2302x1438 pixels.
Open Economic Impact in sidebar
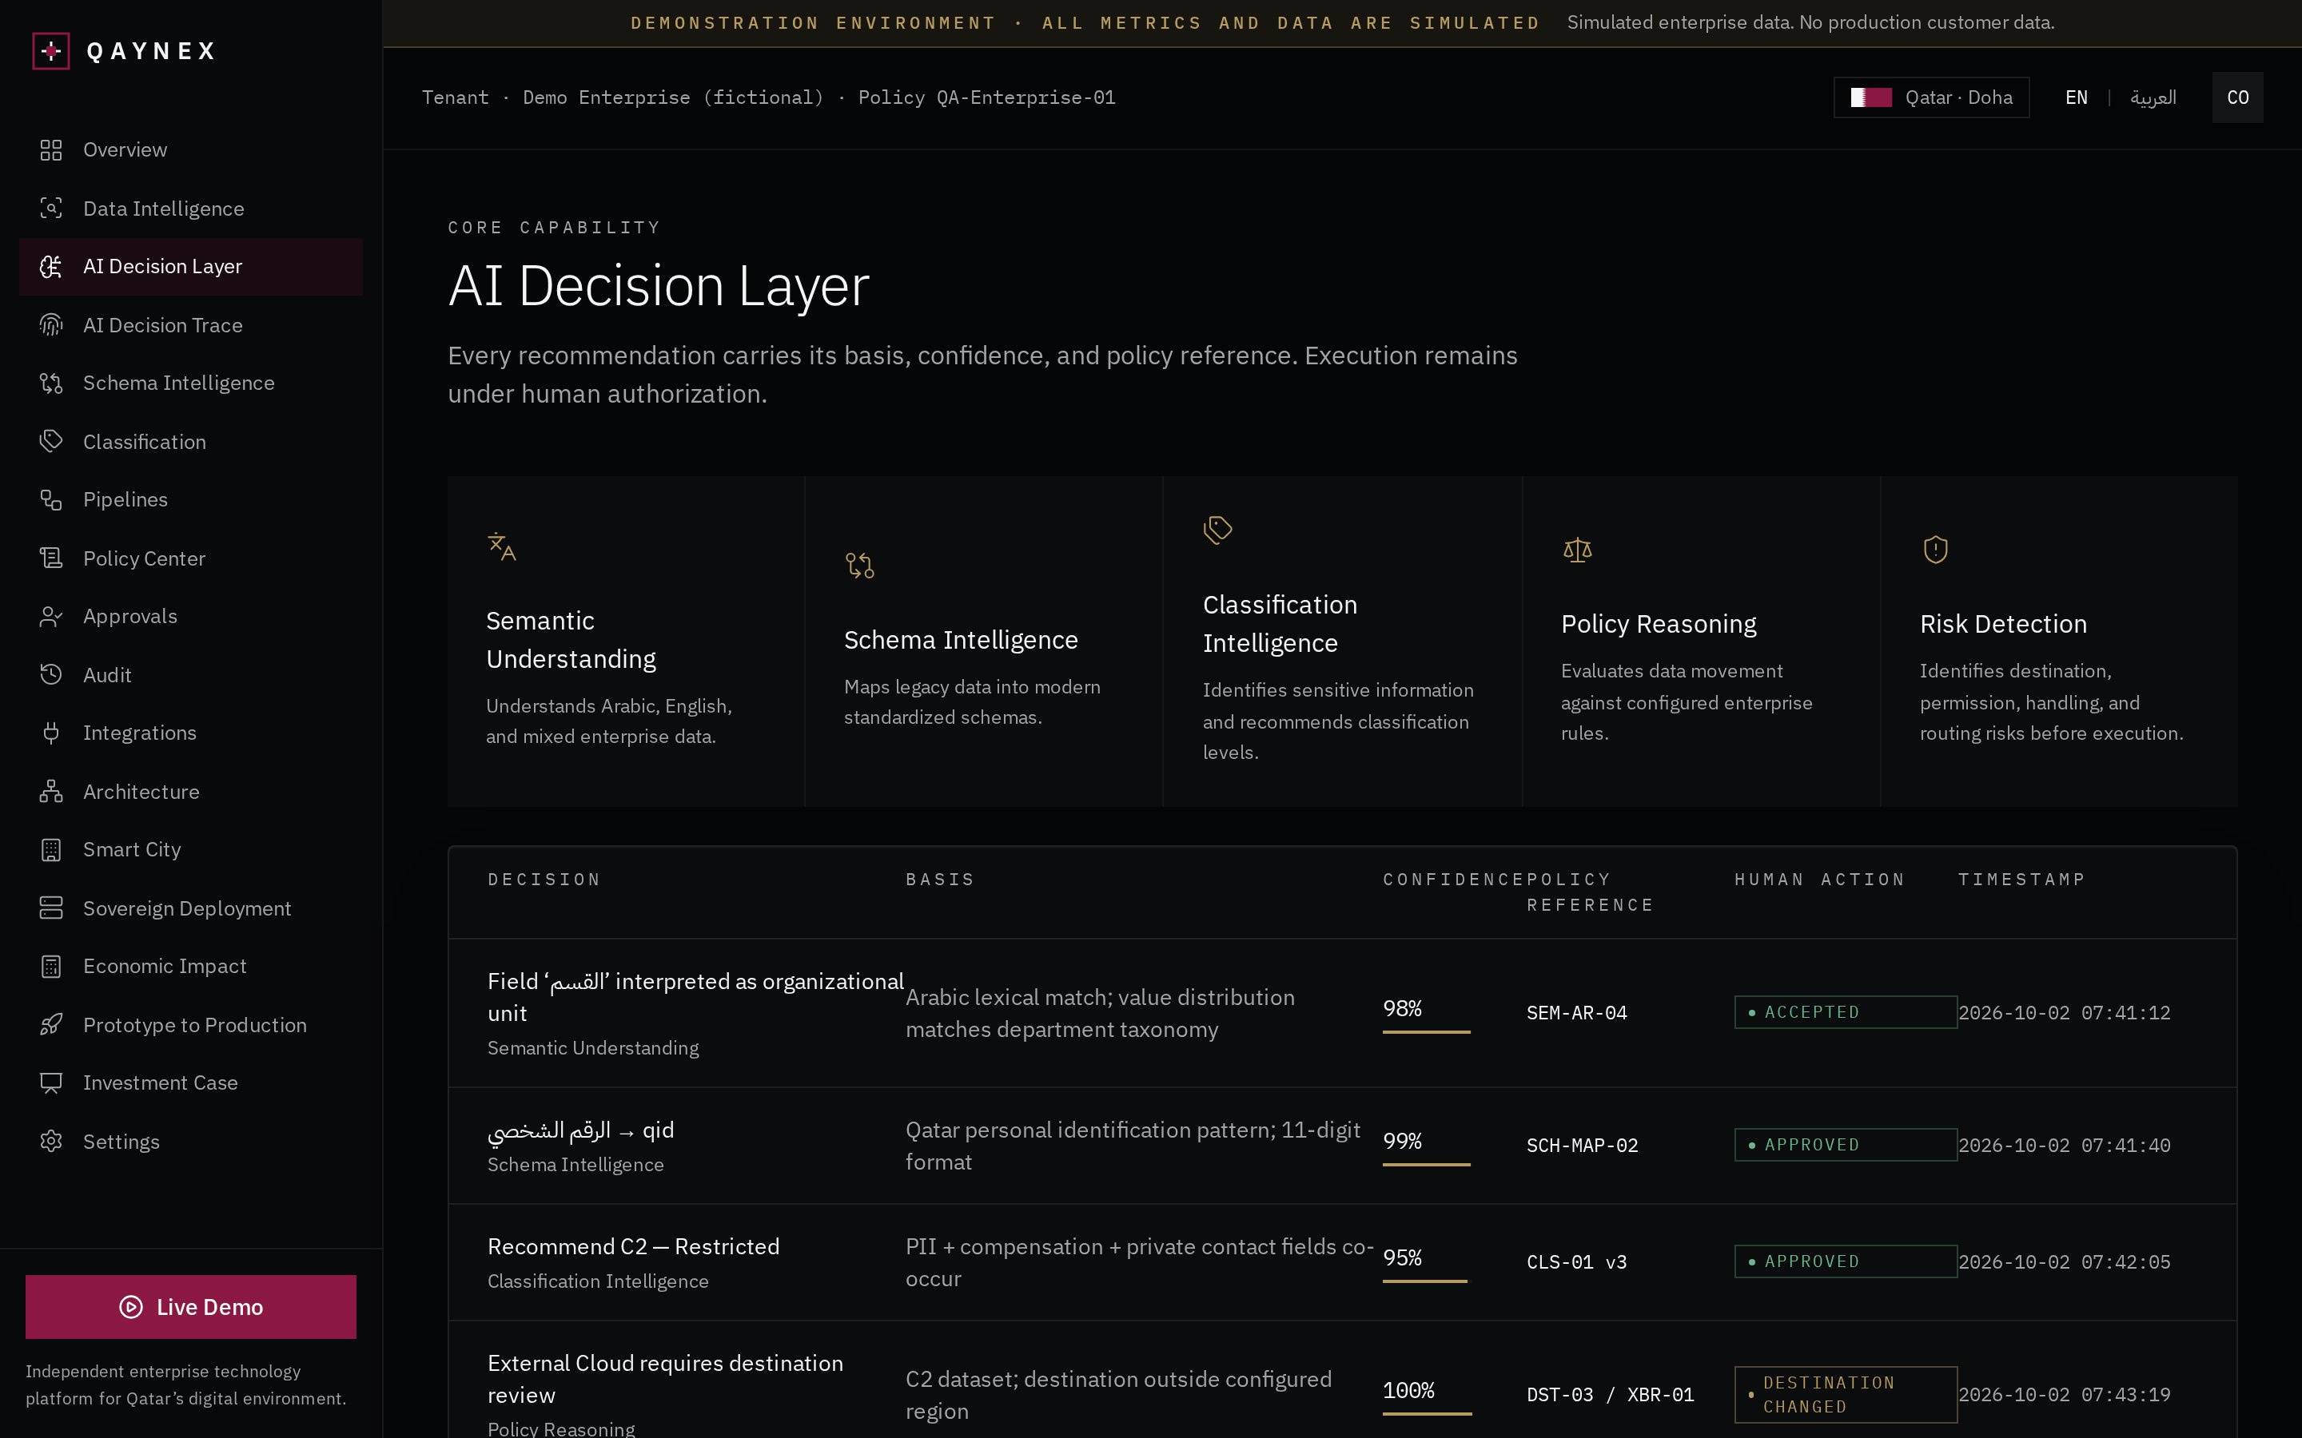[191, 967]
